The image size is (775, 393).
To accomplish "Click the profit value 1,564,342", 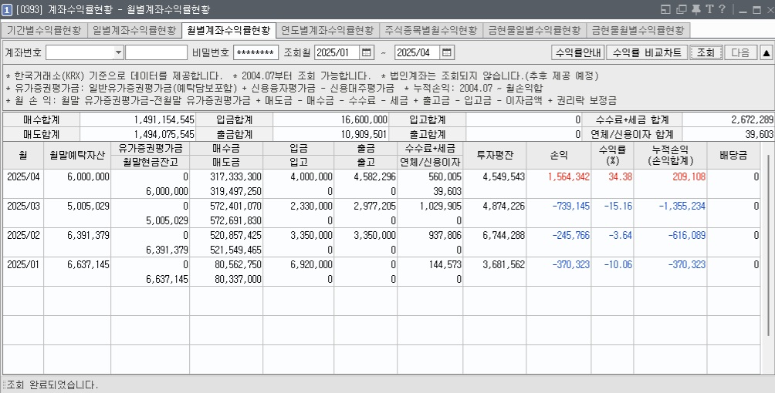I will click(x=569, y=176).
